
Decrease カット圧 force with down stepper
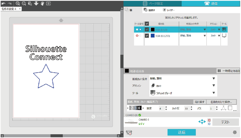pos(191,109)
